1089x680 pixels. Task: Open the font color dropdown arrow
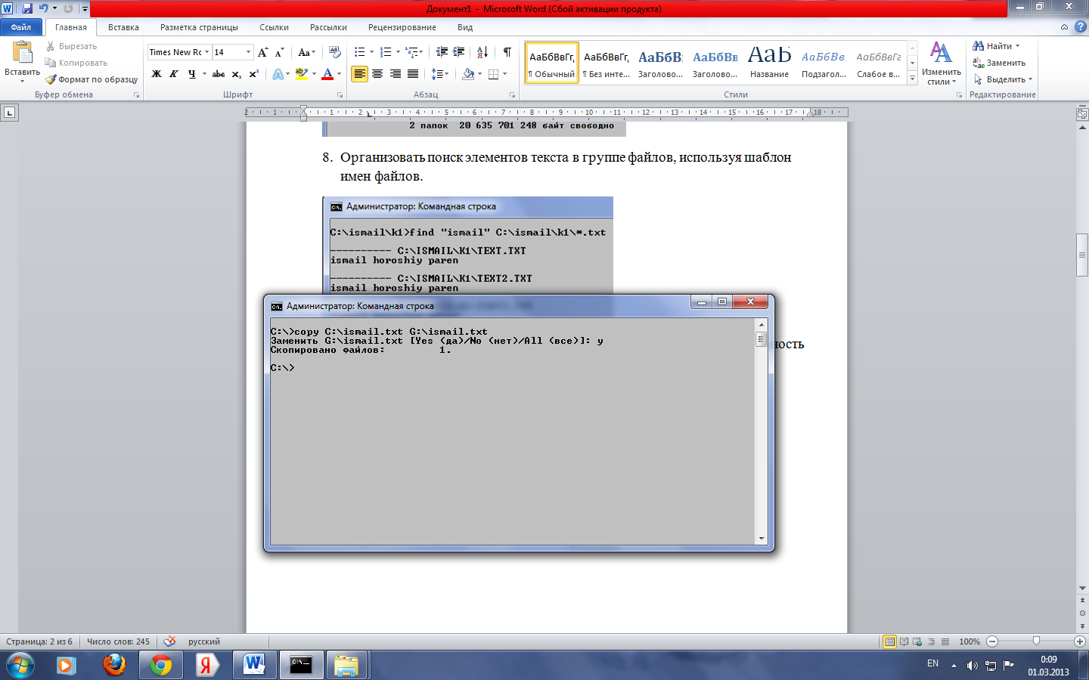pyautogui.click(x=339, y=74)
